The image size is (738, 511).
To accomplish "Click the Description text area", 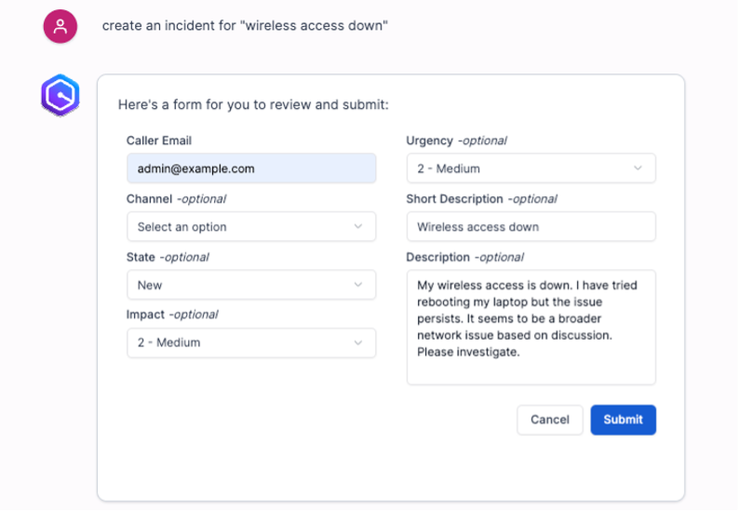I will click(x=530, y=328).
